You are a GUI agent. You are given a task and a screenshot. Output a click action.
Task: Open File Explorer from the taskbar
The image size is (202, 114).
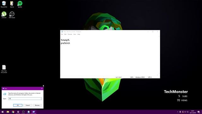[8, 112]
